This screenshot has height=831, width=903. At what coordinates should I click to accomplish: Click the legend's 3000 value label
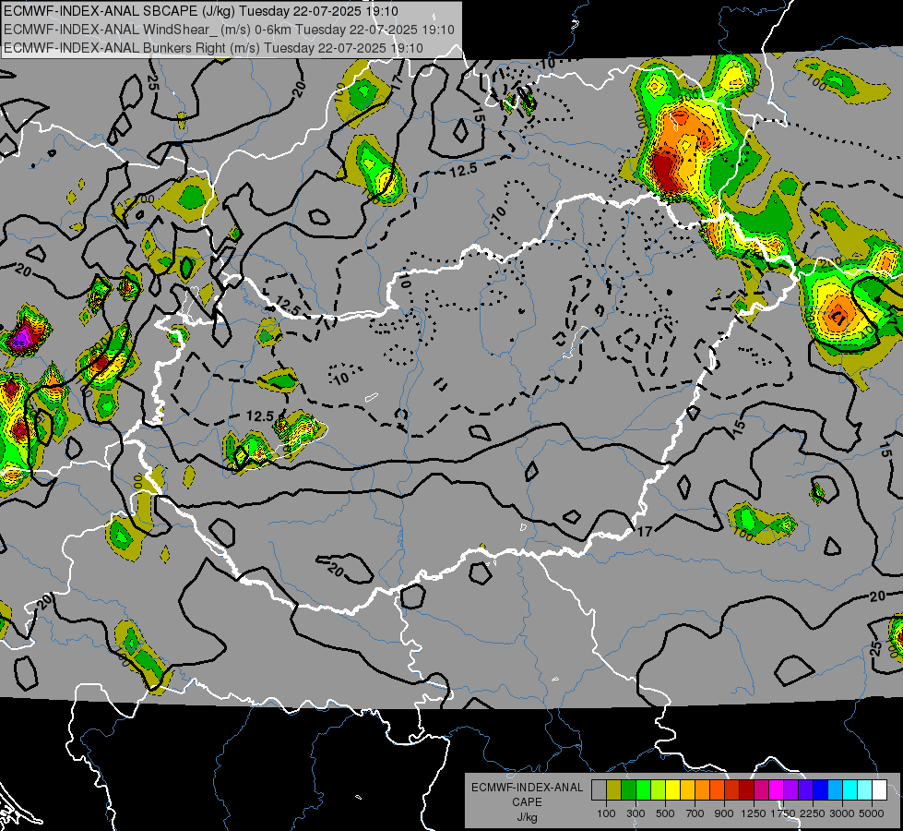tap(842, 813)
